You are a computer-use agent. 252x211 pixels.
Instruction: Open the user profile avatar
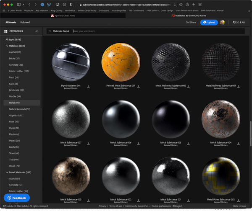click(222, 22)
